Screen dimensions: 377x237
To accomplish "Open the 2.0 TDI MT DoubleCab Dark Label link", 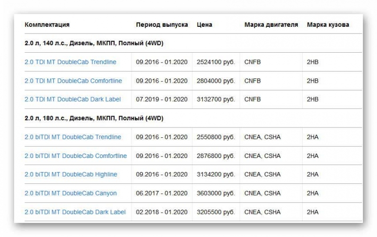I will click(73, 99).
